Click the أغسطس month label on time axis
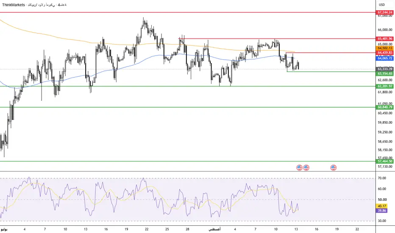The width and height of the screenshot is (395, 233). coord(214,229)
